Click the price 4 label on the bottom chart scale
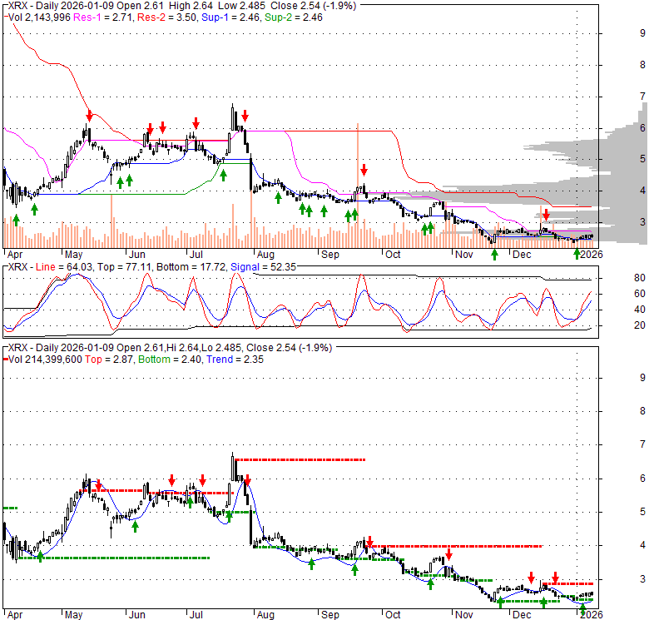Screen dimensions: 649x620 642,545
